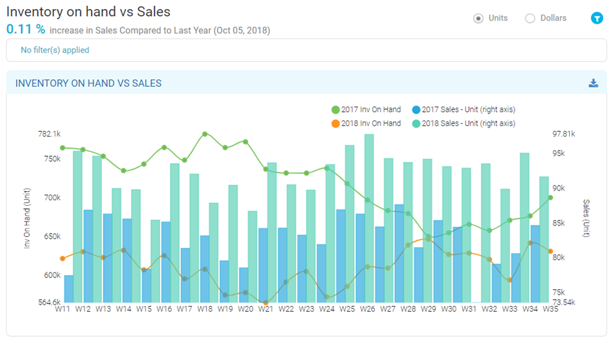This screenshot has width=610, height=339.
Task: Click the Inventory On Hand vs Sales panel header
Action: click(x=307, y=83)
